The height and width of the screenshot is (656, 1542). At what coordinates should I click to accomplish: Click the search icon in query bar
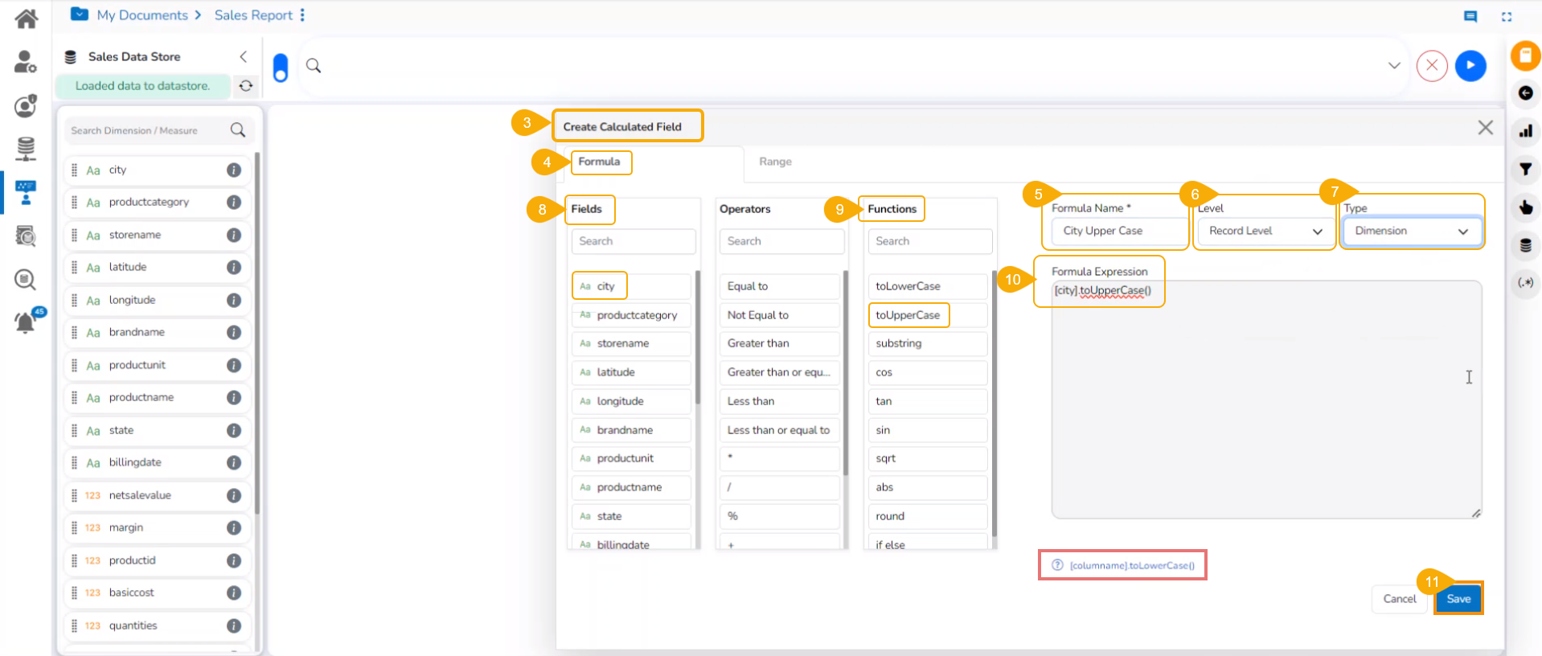[314, 66]
